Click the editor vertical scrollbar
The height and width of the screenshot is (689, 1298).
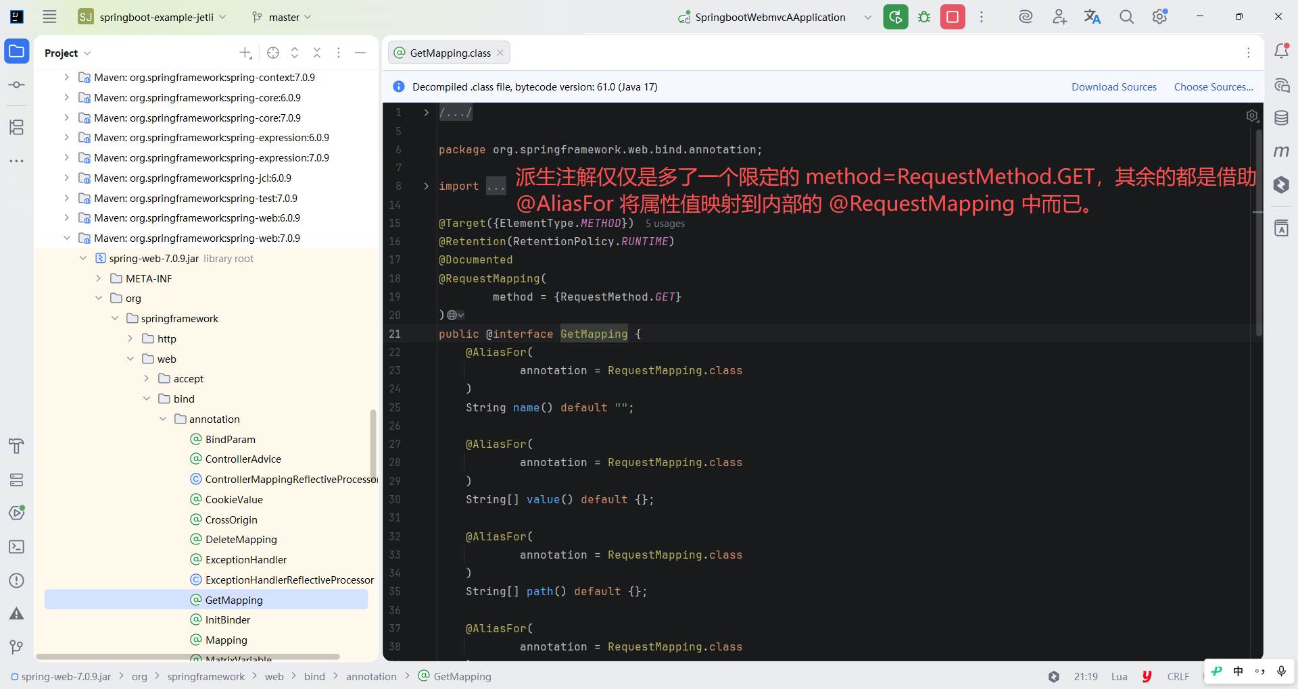pyautogui.click(x=1259, y=233)
